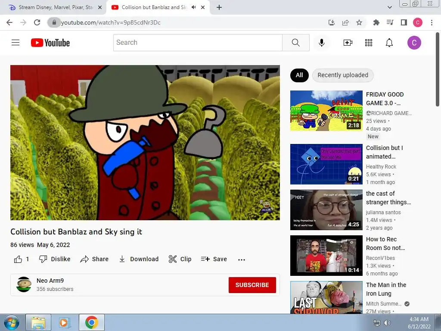This screenshot has height=331, width=441.
Task: Close the Collision YouTube tab
Action: point(203,7)
